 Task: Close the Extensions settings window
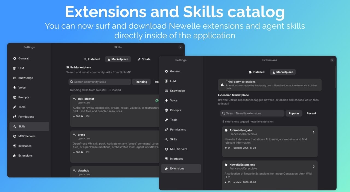332,60
